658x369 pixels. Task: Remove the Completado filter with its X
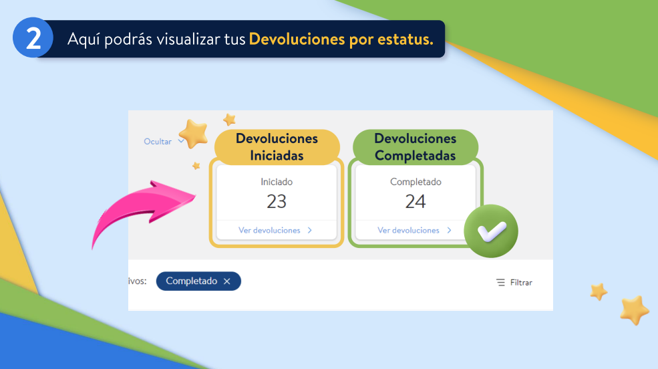[x=227, y=281]
